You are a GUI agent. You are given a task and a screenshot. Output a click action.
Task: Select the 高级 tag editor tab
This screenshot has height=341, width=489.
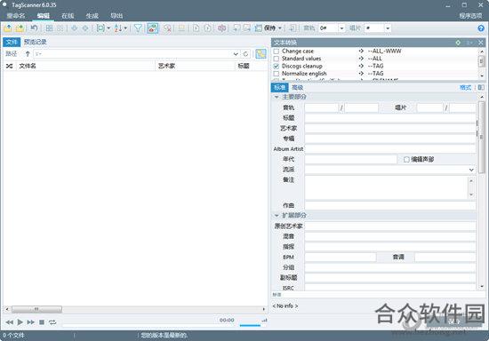297,88
